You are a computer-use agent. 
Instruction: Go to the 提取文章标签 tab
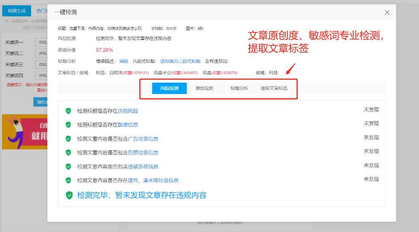tap(274, 88)
